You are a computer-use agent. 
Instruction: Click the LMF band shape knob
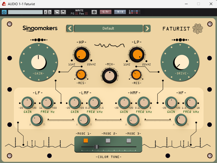tap(83, 120)
